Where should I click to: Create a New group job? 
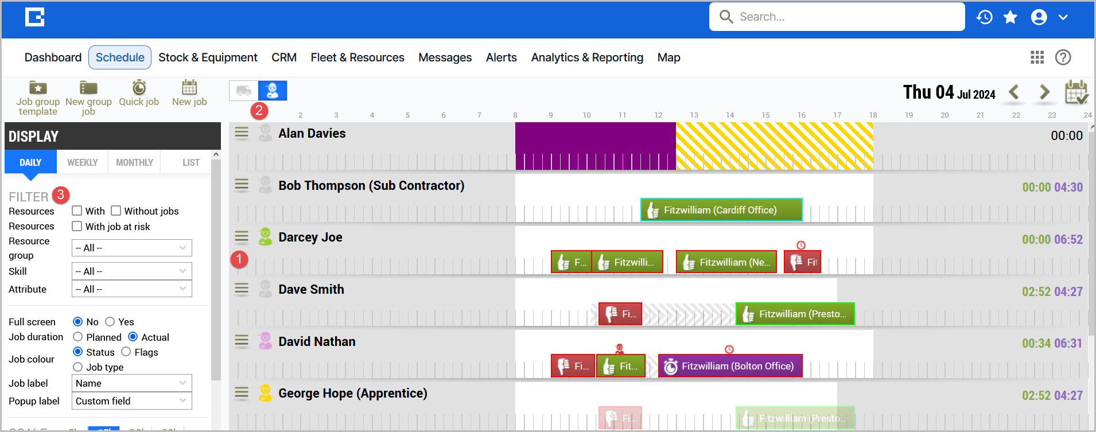pyautogui.click(x=88, y=88)
